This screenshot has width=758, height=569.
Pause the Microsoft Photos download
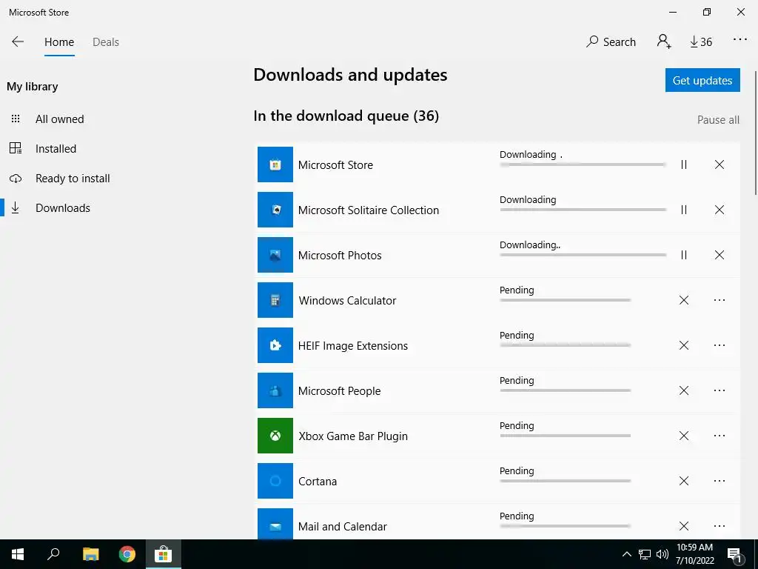tap(683, 255)
